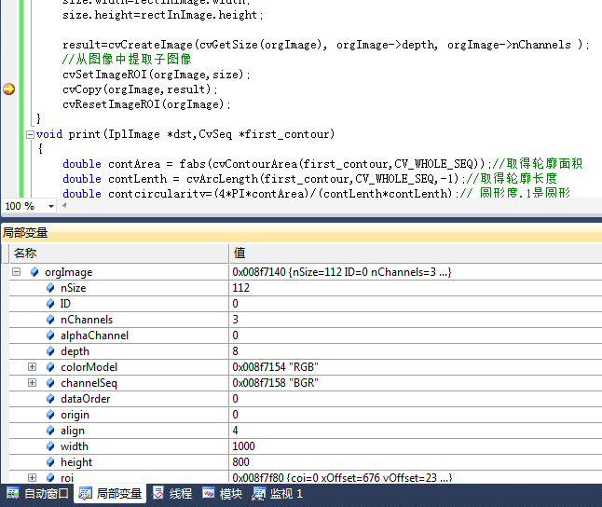
Task: Click the 局部变量 panel title bar
Action: pyautogui.click(x=301, y=232)
